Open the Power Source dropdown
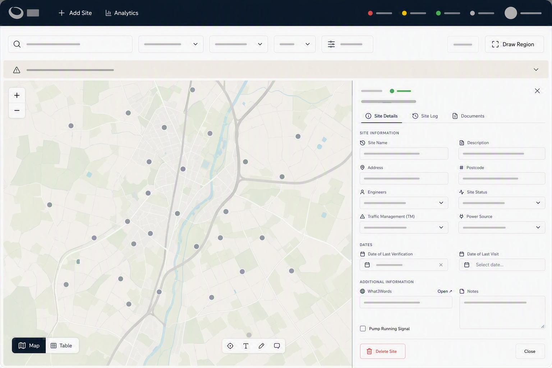Viewport: 552px width, 368px height. point(502,227)
